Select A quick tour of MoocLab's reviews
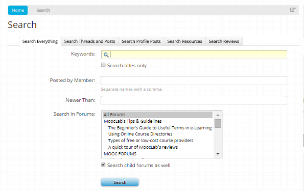304x191 pixels. 158,147
